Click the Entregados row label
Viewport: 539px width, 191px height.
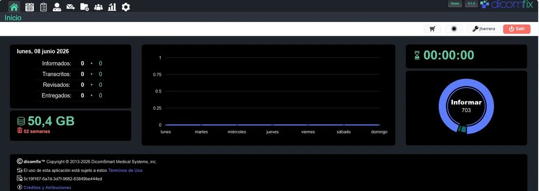57,95
